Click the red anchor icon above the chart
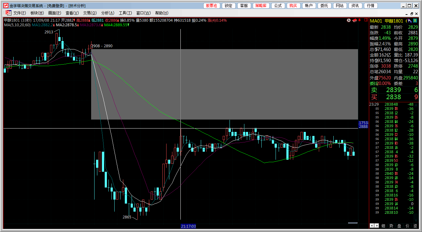This screenshot has height=232, width=422. 360,20
